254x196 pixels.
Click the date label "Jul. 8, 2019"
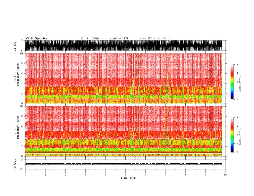point(89,38)
